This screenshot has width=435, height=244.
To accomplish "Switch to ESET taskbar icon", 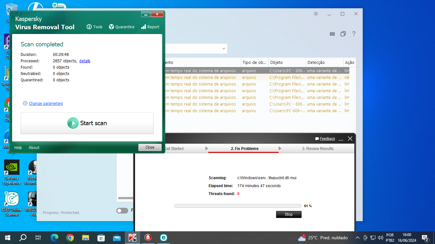I will [164, 237].
